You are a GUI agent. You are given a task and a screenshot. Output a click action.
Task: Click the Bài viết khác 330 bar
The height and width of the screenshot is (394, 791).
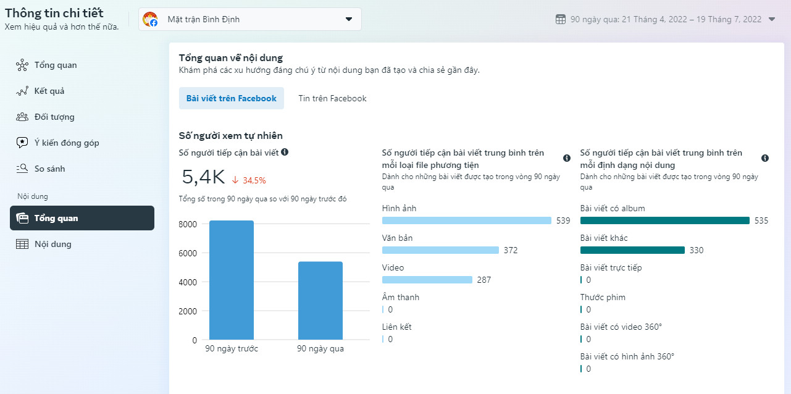632,250
